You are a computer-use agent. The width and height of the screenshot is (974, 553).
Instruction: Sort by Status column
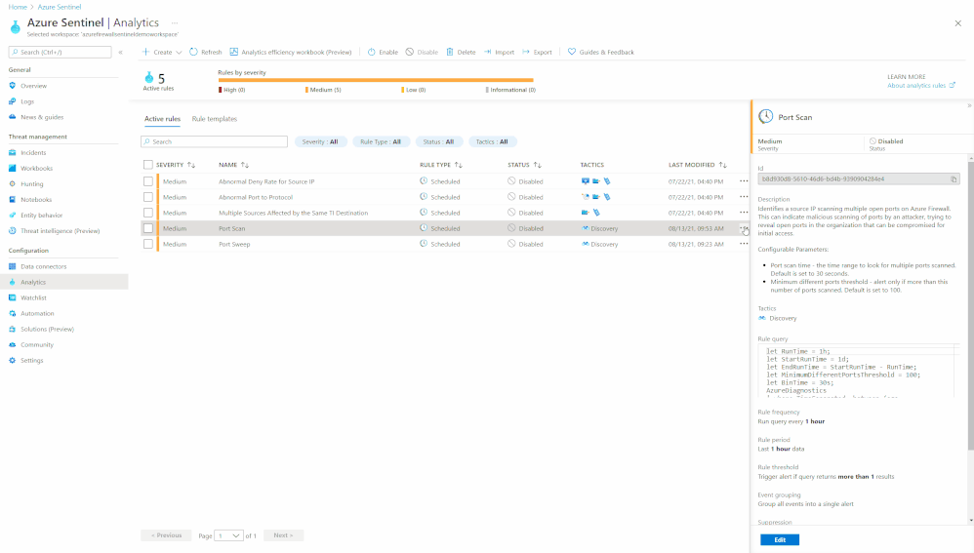pos(524,165)
